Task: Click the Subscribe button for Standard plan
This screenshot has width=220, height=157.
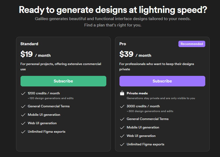Action: click(63, 81)
